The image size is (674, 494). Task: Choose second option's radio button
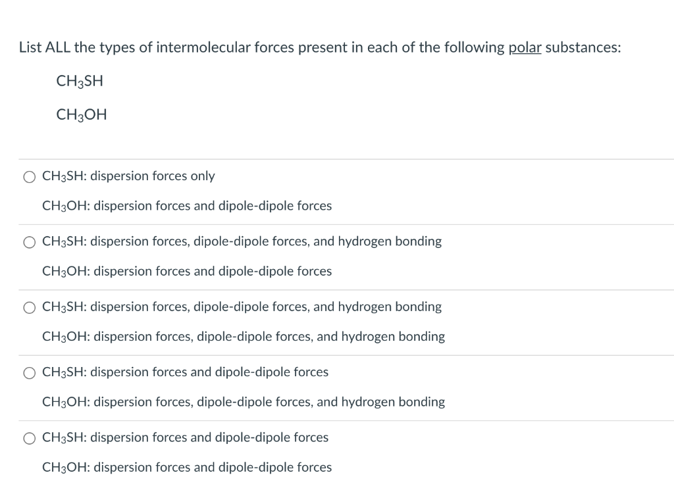[x=30, y=241]
